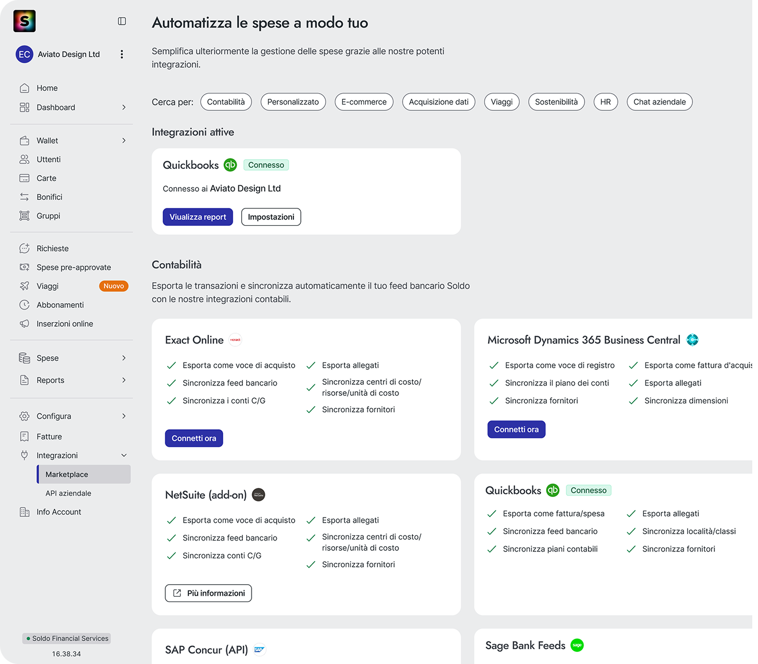Click the Bonifici transfer arrows icon
This screenshot has height=664, width=758.
24,197
